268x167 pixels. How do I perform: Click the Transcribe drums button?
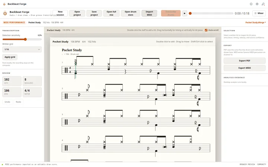(x=171, y=13)
